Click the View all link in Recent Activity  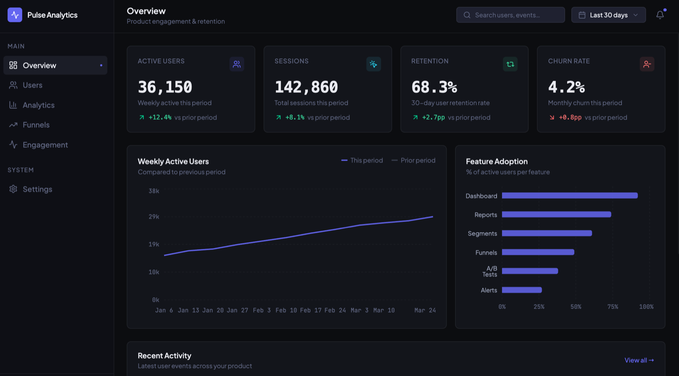tap(639, 360)
